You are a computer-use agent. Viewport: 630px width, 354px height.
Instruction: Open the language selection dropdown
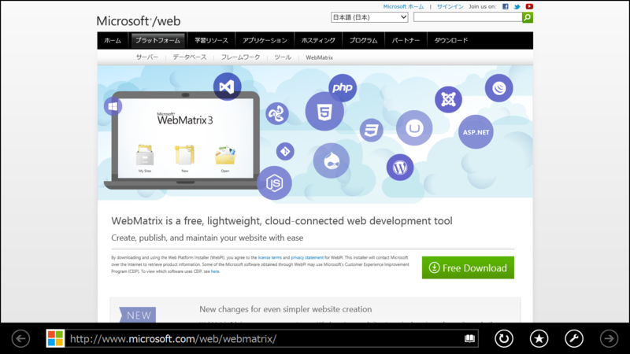369,17
